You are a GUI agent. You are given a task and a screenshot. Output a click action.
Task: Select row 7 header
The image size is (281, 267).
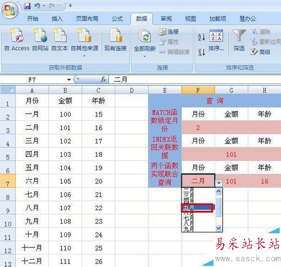8,181
